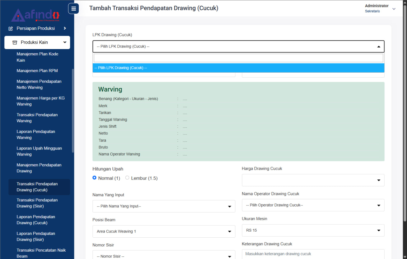The image size is (407, 259).
Task: Go to Manajemen Pendapatan Drawing
Action: pos(39,168)
